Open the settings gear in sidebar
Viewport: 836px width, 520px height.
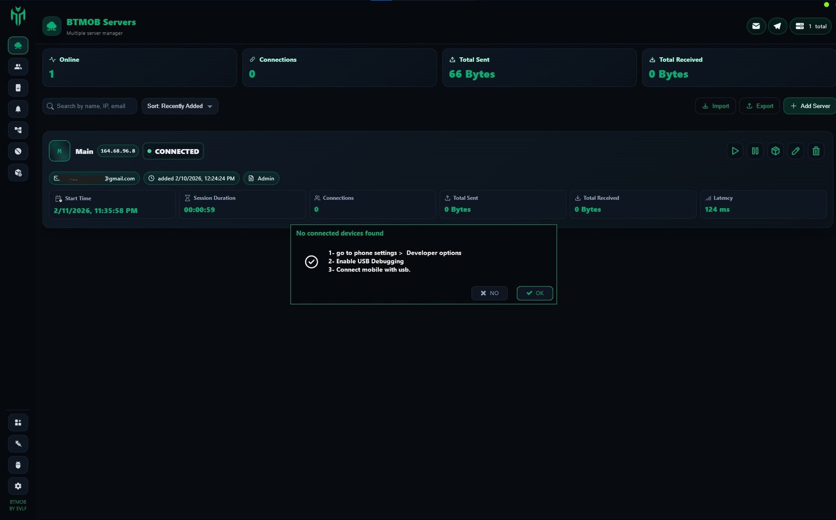coord(18,486)
